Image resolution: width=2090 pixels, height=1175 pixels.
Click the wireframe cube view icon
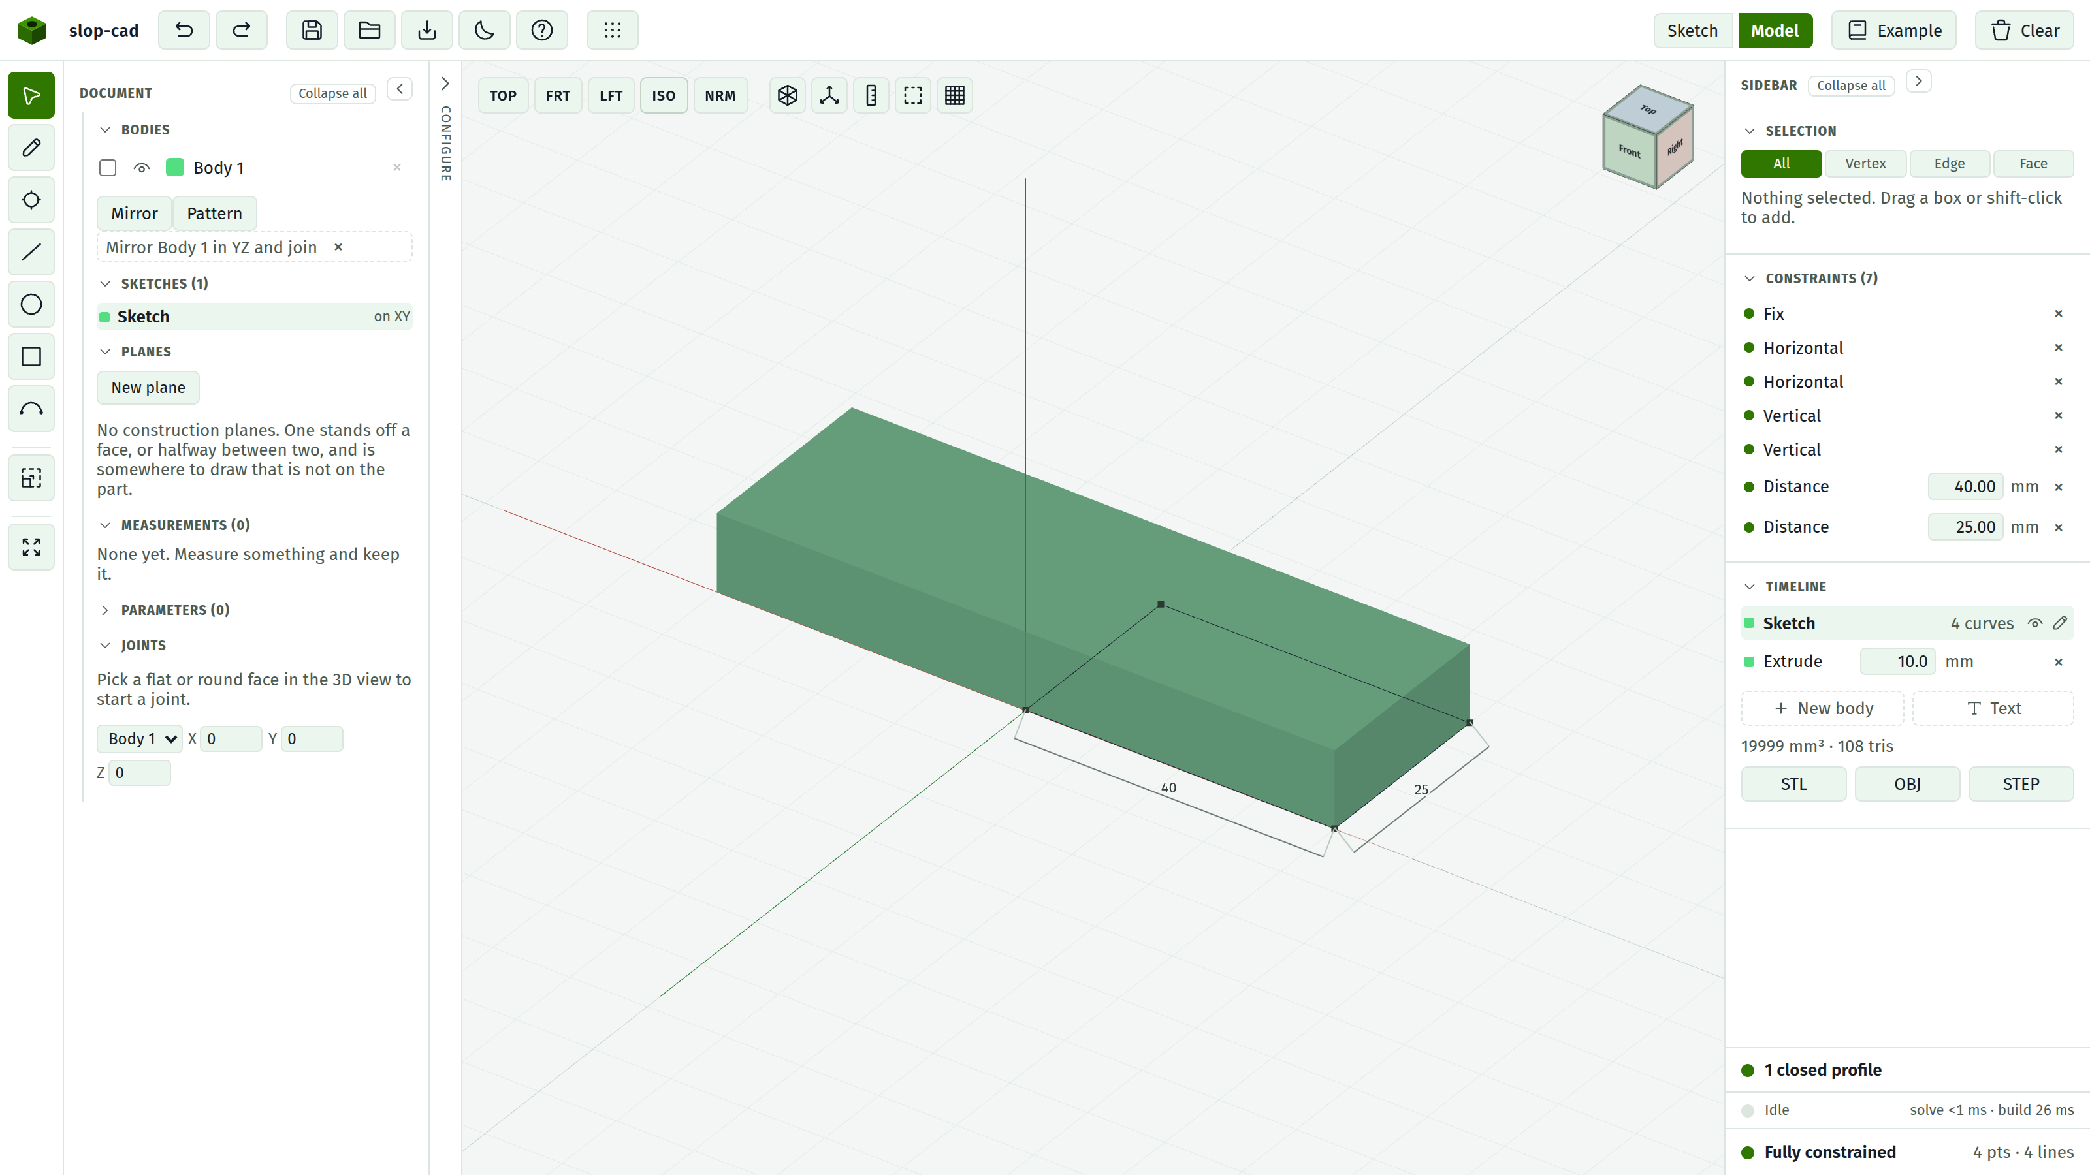(x=787, y=95)
